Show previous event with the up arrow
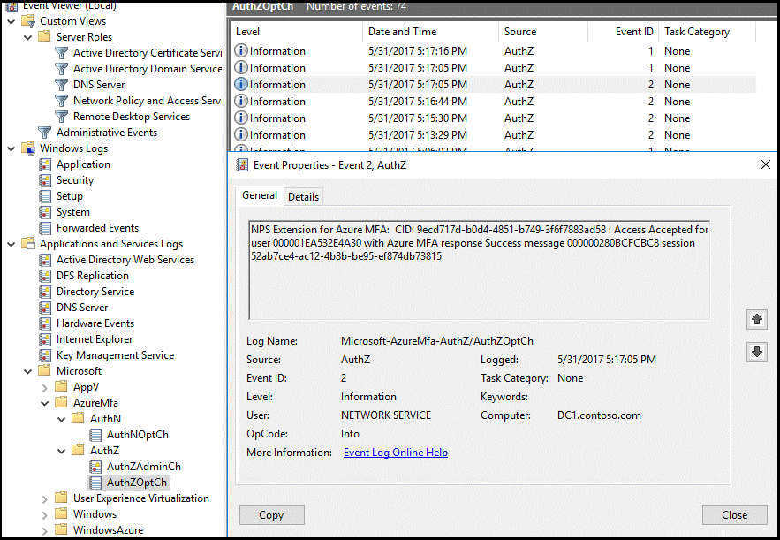Viewport: 780px width, 540px height. (x=757, y=319)
